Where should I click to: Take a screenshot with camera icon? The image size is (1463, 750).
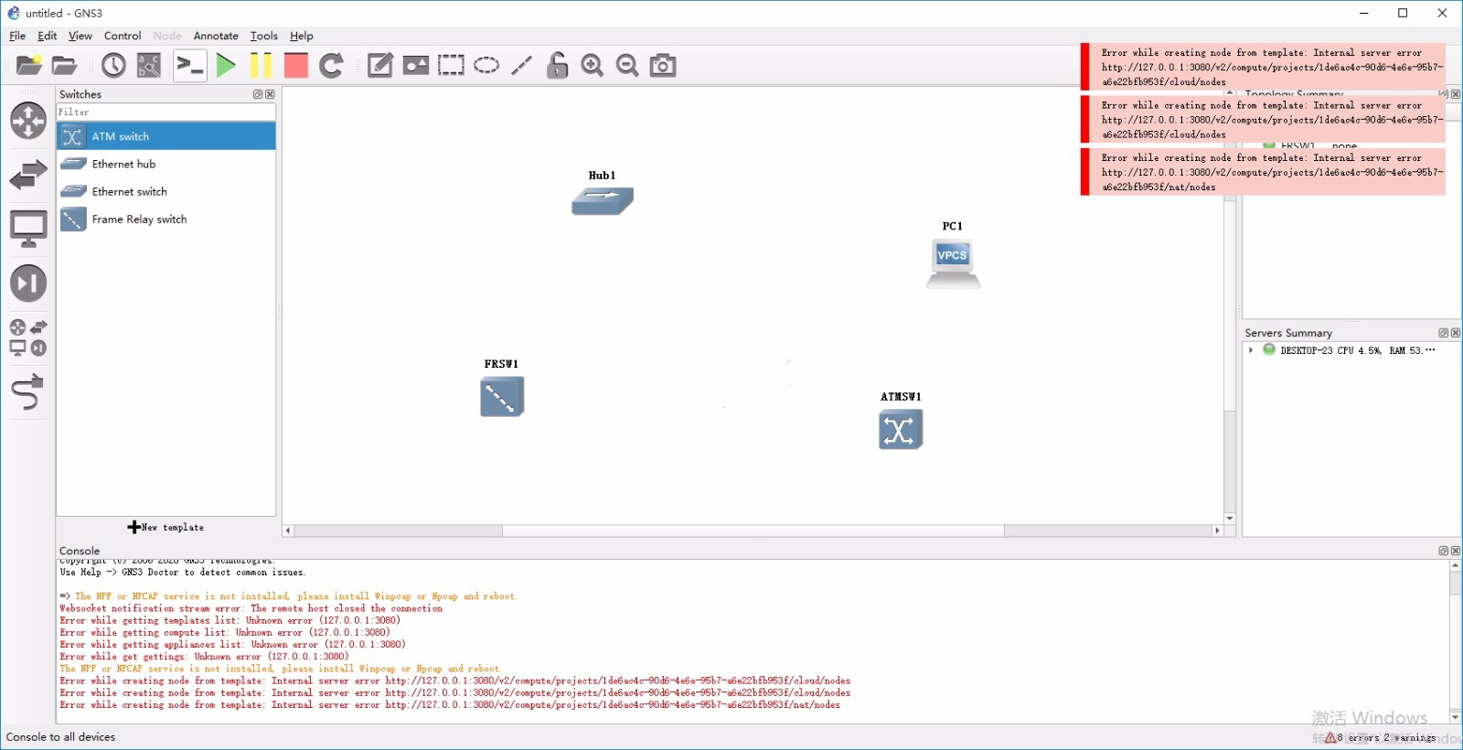coord(663,65)
